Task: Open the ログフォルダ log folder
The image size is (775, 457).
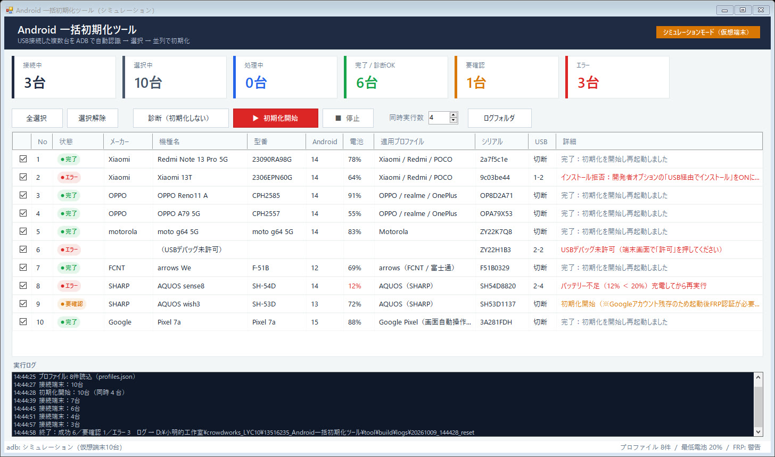Action: 500,118
